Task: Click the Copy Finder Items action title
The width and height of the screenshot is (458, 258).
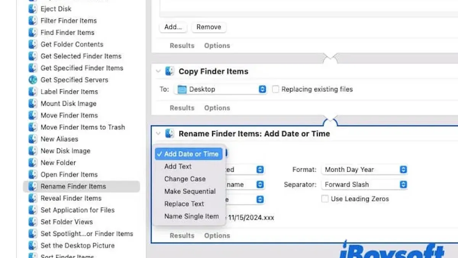Action: pos(213,71)
